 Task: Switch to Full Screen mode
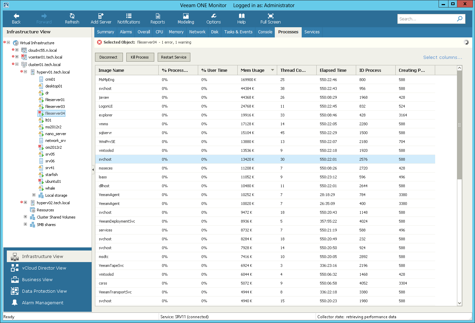[270, 18]
